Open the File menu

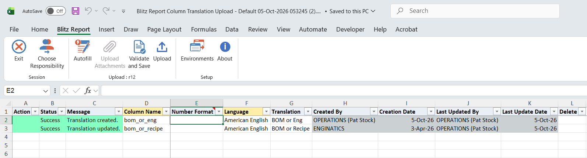(14, 29)
